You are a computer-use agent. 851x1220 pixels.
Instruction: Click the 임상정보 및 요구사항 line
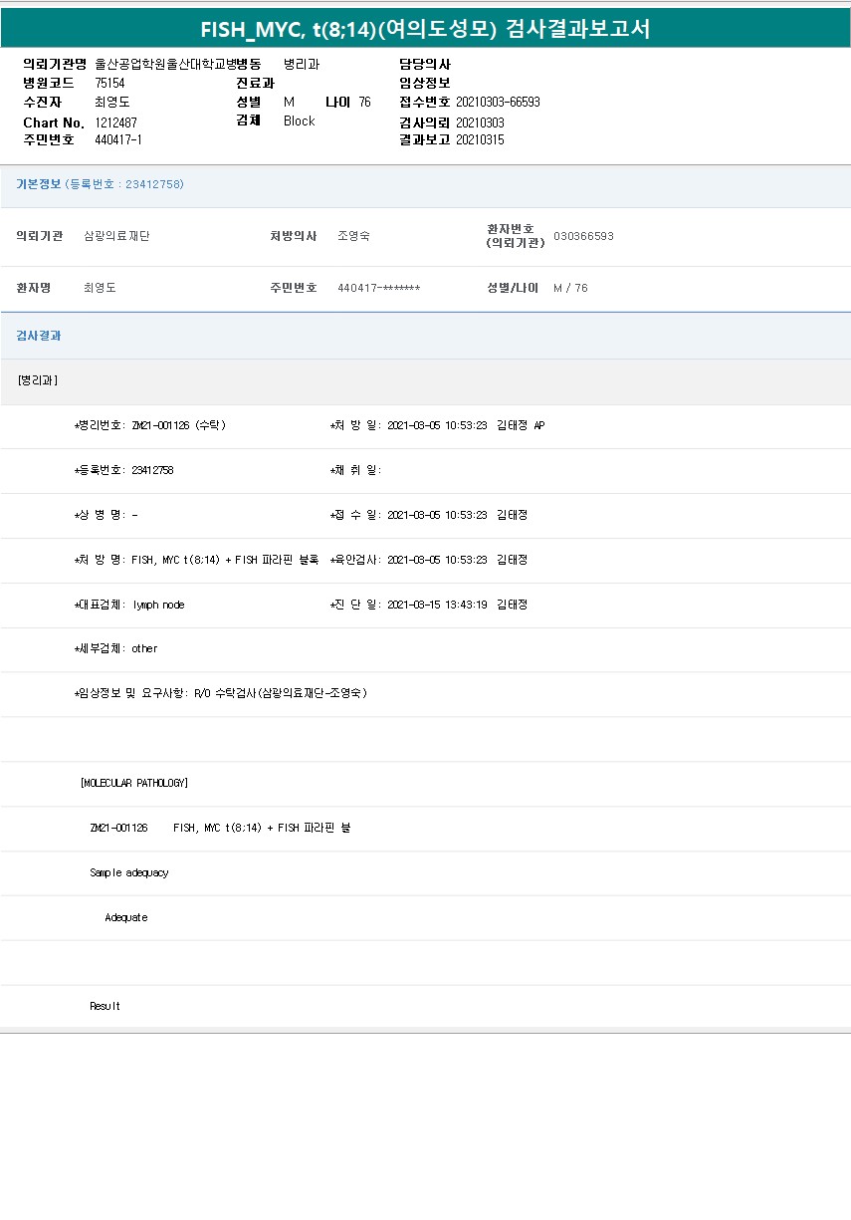(221, 693)
